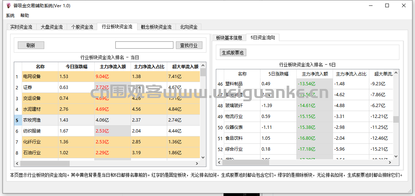
Task: Click left table's scroll down arrow
Action: pos(203,157)
